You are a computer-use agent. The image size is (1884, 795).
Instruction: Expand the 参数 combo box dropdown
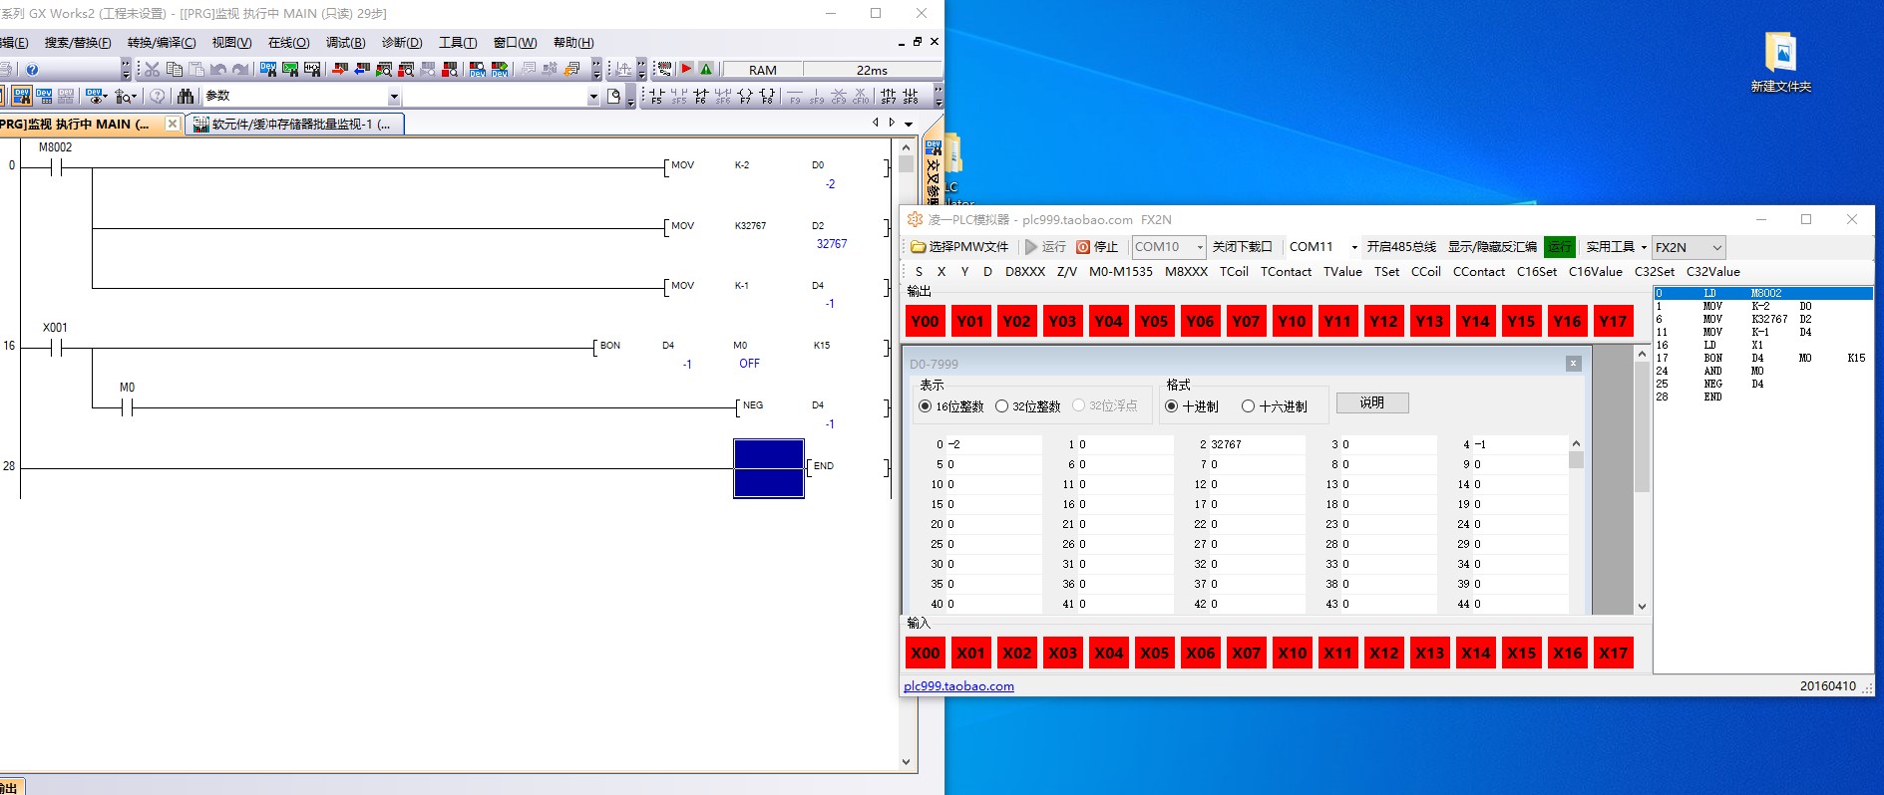click(x=394, y=97)
